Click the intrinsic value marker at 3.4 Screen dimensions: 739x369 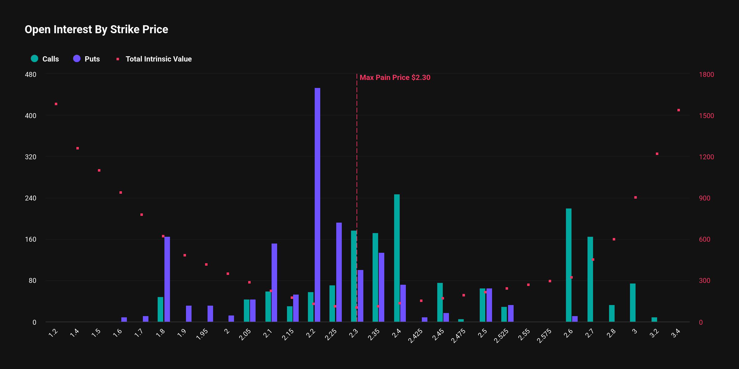(x=679, y=110)
